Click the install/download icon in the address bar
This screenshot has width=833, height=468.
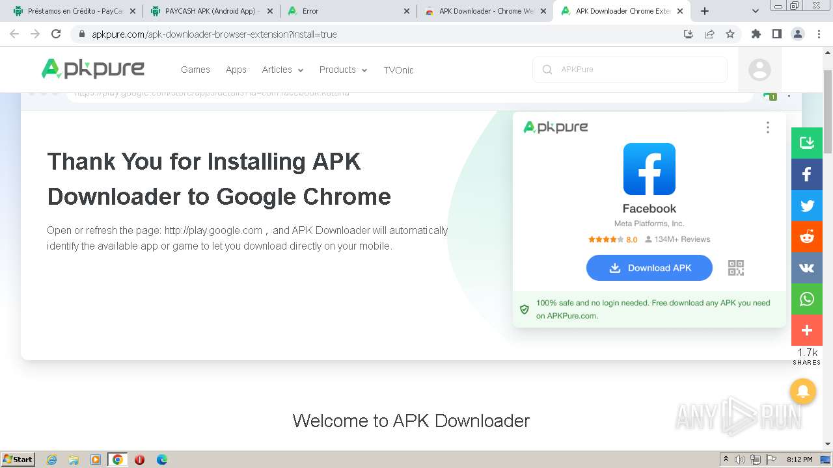pyautogui.click(x=689, y=34)
